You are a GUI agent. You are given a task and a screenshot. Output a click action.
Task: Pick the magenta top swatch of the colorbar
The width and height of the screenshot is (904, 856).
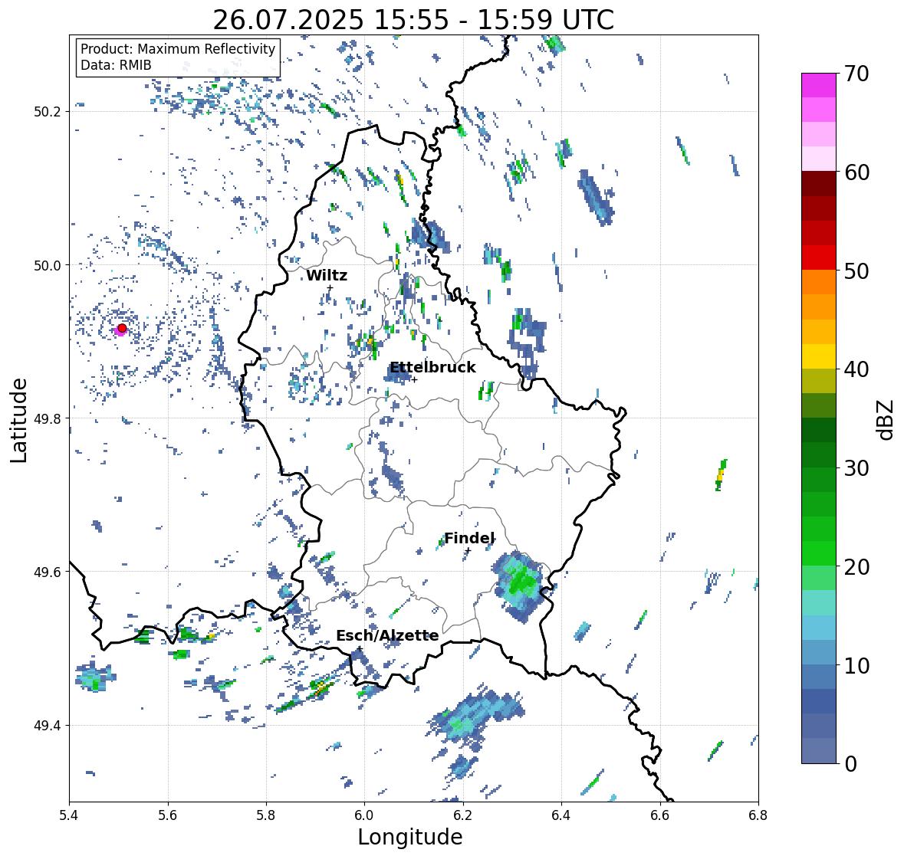click(x=819, y=85)
